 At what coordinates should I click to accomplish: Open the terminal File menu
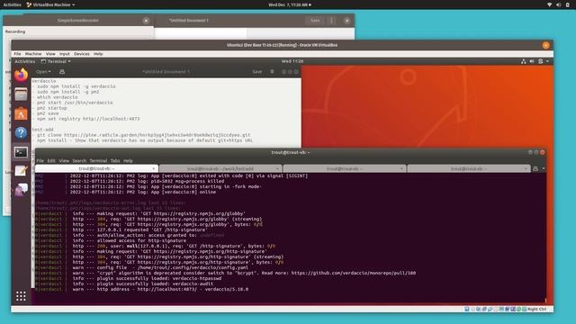(40, 161)
